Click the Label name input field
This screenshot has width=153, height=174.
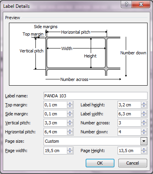coord(95,96)
